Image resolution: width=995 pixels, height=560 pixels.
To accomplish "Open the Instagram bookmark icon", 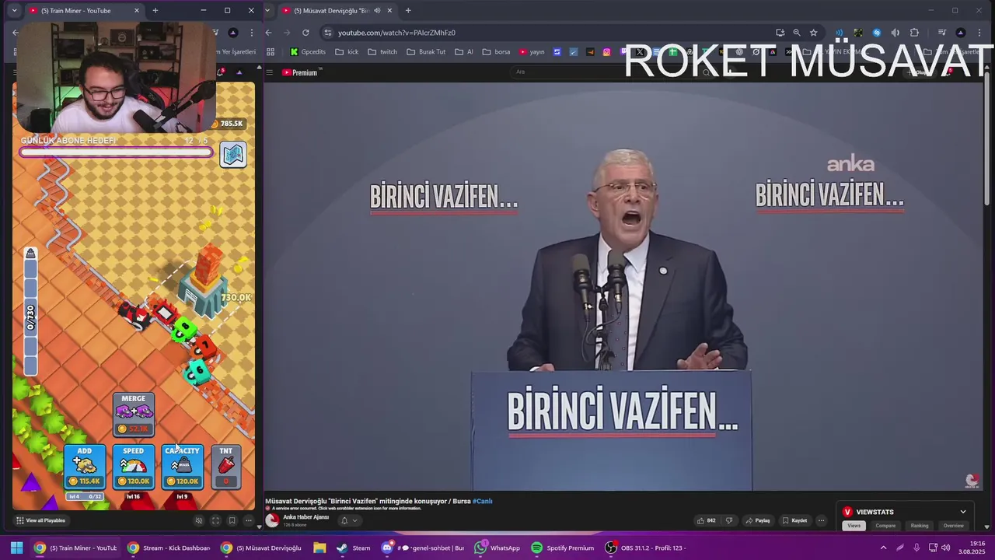I will point(607,52).
